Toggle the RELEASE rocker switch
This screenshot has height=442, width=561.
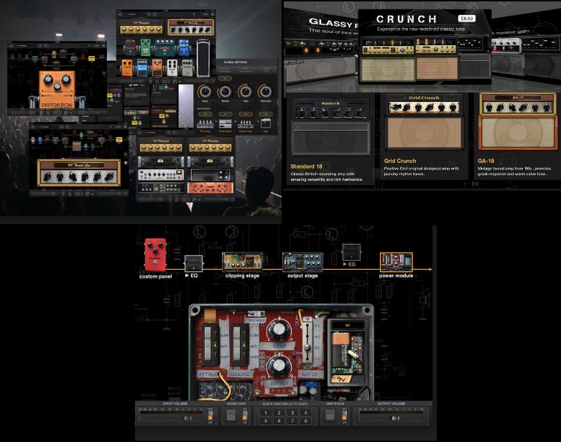(x=237, y=345)
